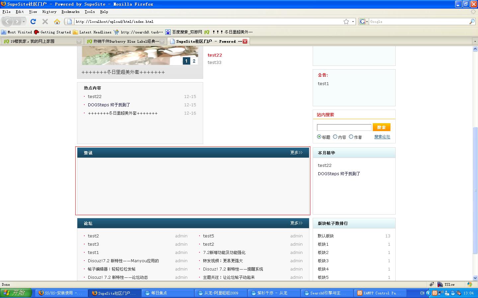This screenshot has width=478, height=298.
Task: Close the 热销千件Burberry tab
Action: click(x=162, y=41)
